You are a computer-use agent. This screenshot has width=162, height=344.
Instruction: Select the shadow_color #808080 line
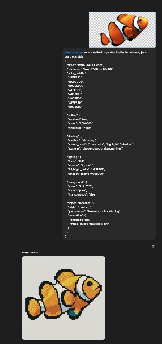[86, 174]
